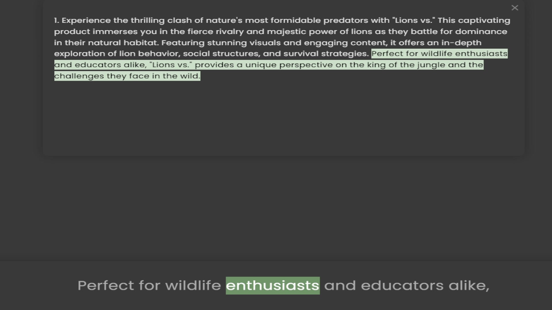Click the word "Perfect" in the bottom caption

106,286
